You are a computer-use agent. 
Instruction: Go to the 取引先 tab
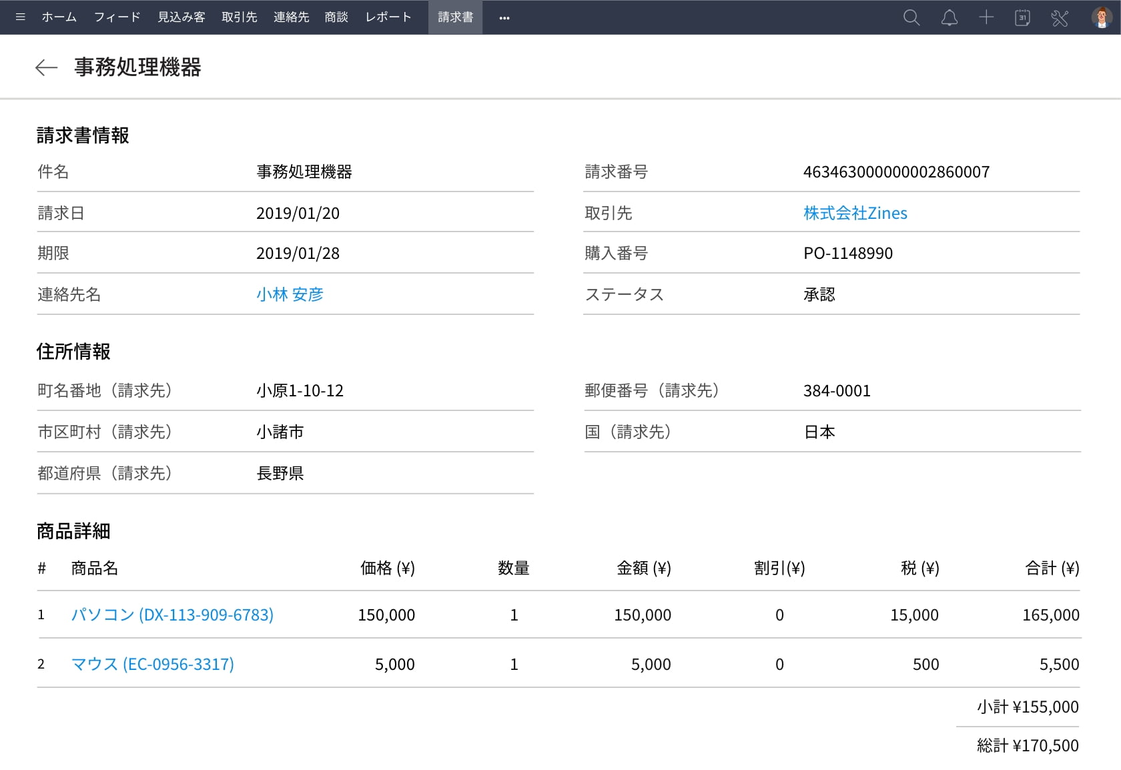(239, 17)
